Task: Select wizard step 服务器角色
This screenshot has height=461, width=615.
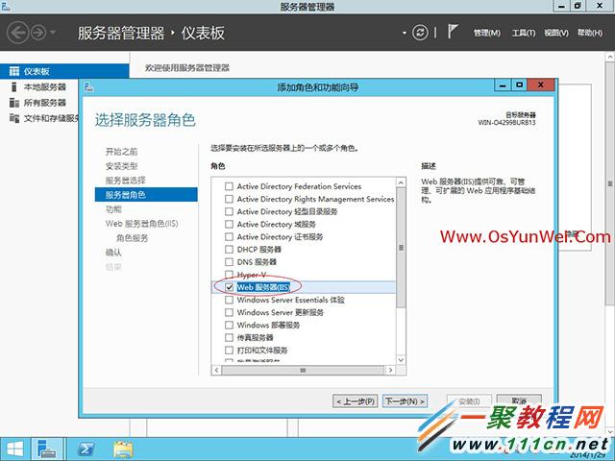Action: 146,194
